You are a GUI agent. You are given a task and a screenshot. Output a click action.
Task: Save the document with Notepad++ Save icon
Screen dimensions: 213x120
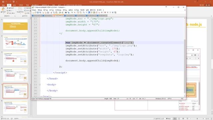click(x=38, y=13)
